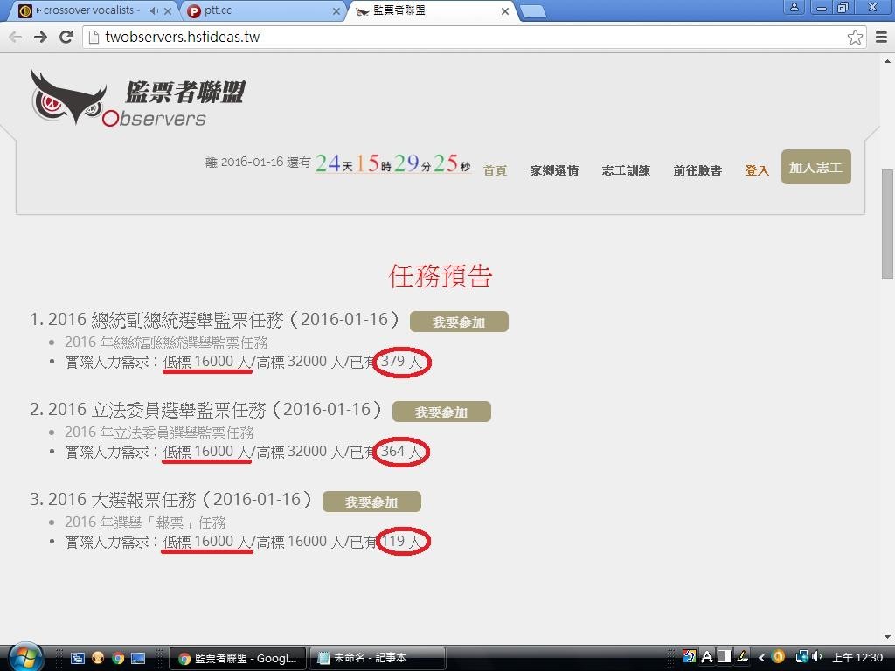Click the input method icon in tray

tap(689, 657)
